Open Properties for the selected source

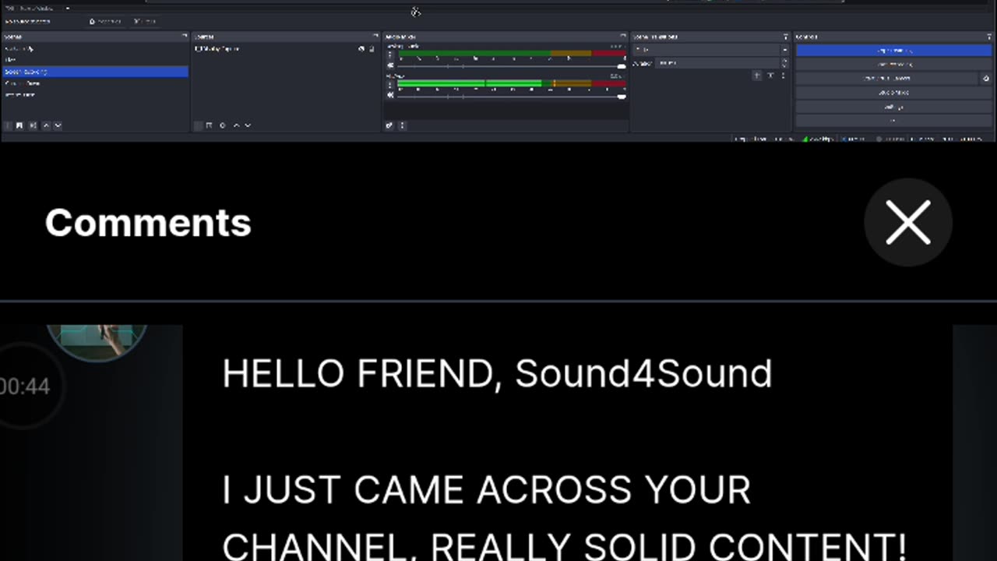pos(105,21)
